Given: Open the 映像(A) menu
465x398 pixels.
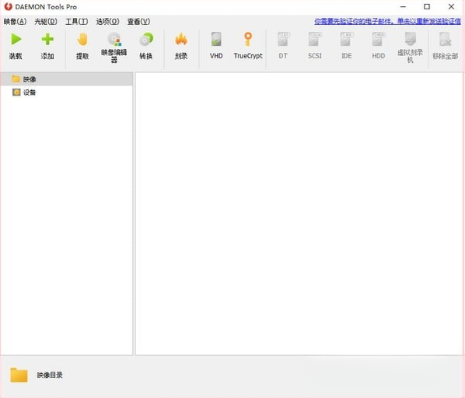Looking at the screenshot, I should click(15, 22).
